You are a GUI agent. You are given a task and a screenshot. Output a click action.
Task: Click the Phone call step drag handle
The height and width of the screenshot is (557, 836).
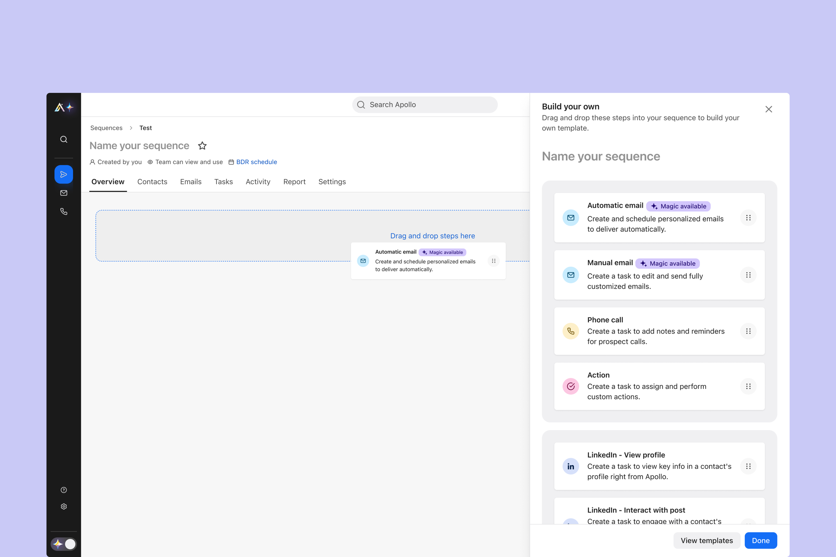point(748,331)
